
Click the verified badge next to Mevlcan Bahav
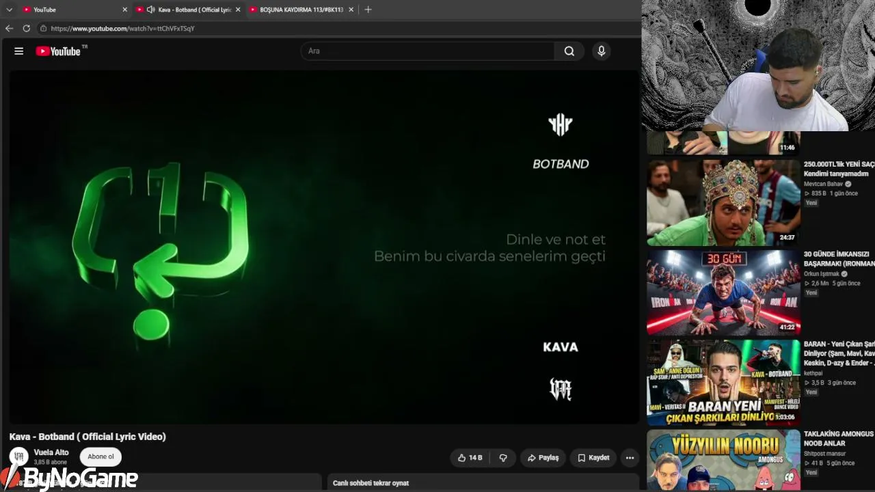[x=848, y=184]
